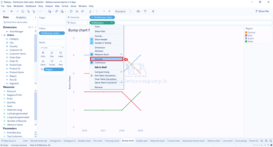Click the Save icon in toolbar
Screen dimensions: 273x147
(23, 11)
